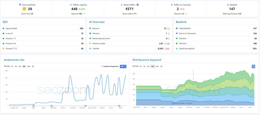
Task: Open the blue chart options dropdown in Andamento sito
Action: pos(123,66)
